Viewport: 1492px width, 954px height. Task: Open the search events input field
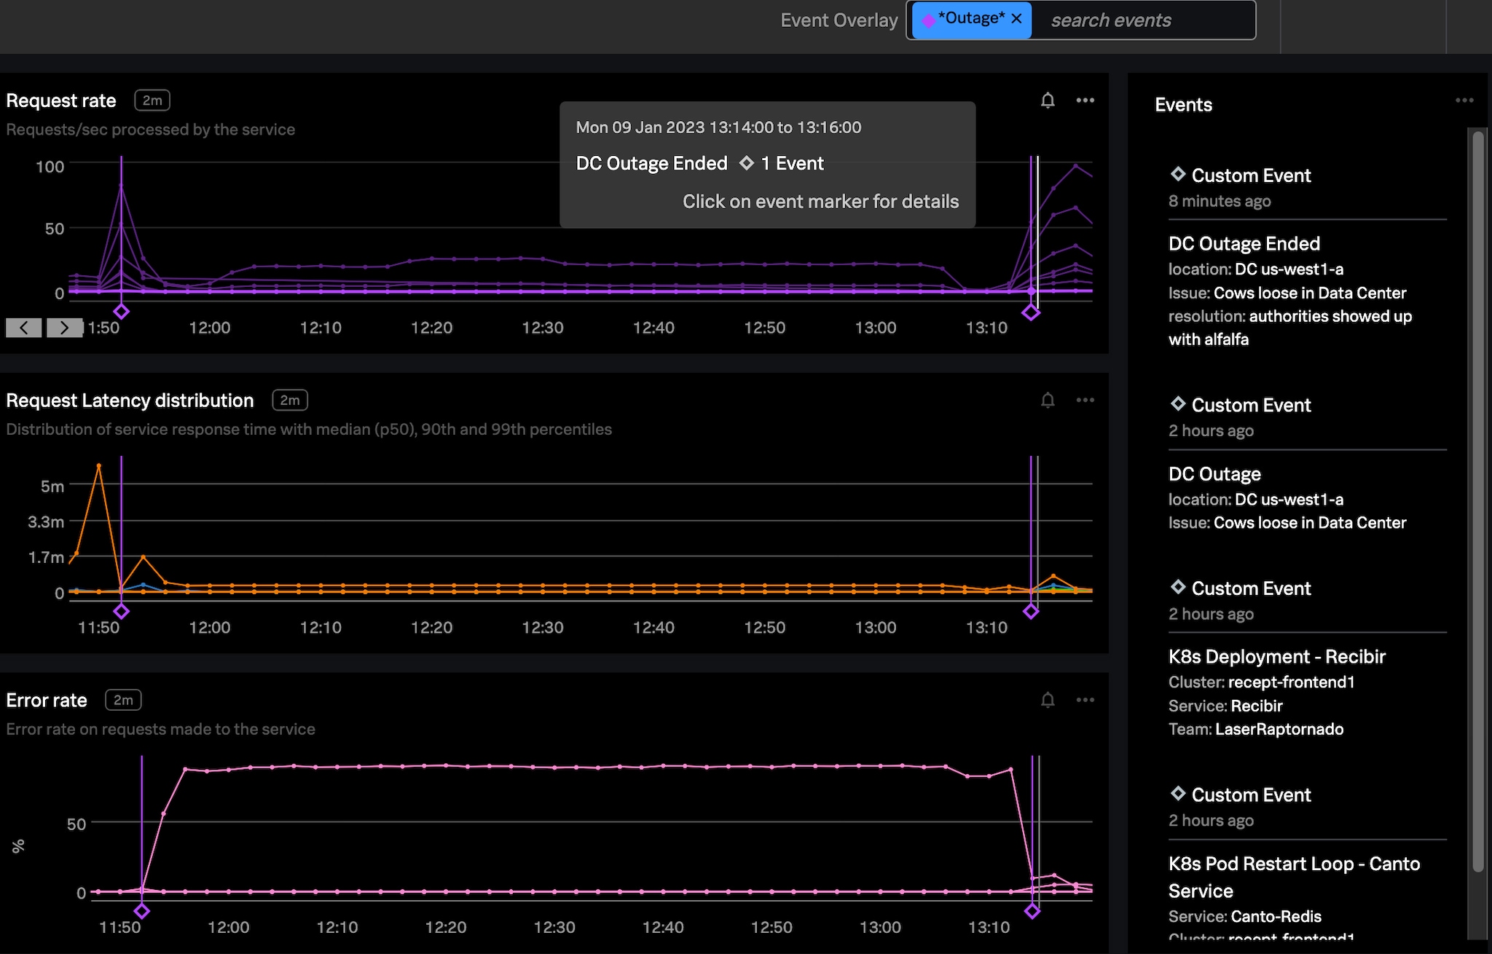click(1141, 18)
